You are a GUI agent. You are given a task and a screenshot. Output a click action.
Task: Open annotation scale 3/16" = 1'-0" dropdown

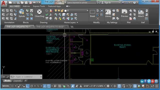click(94, 86)
